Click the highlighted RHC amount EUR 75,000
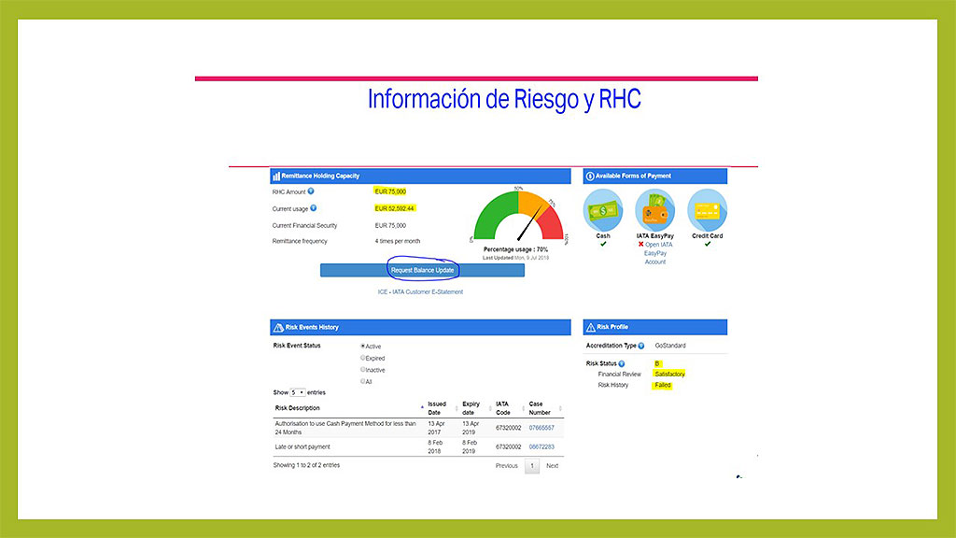Viewport: 956px width, 538px height. [x=390, y=191]
